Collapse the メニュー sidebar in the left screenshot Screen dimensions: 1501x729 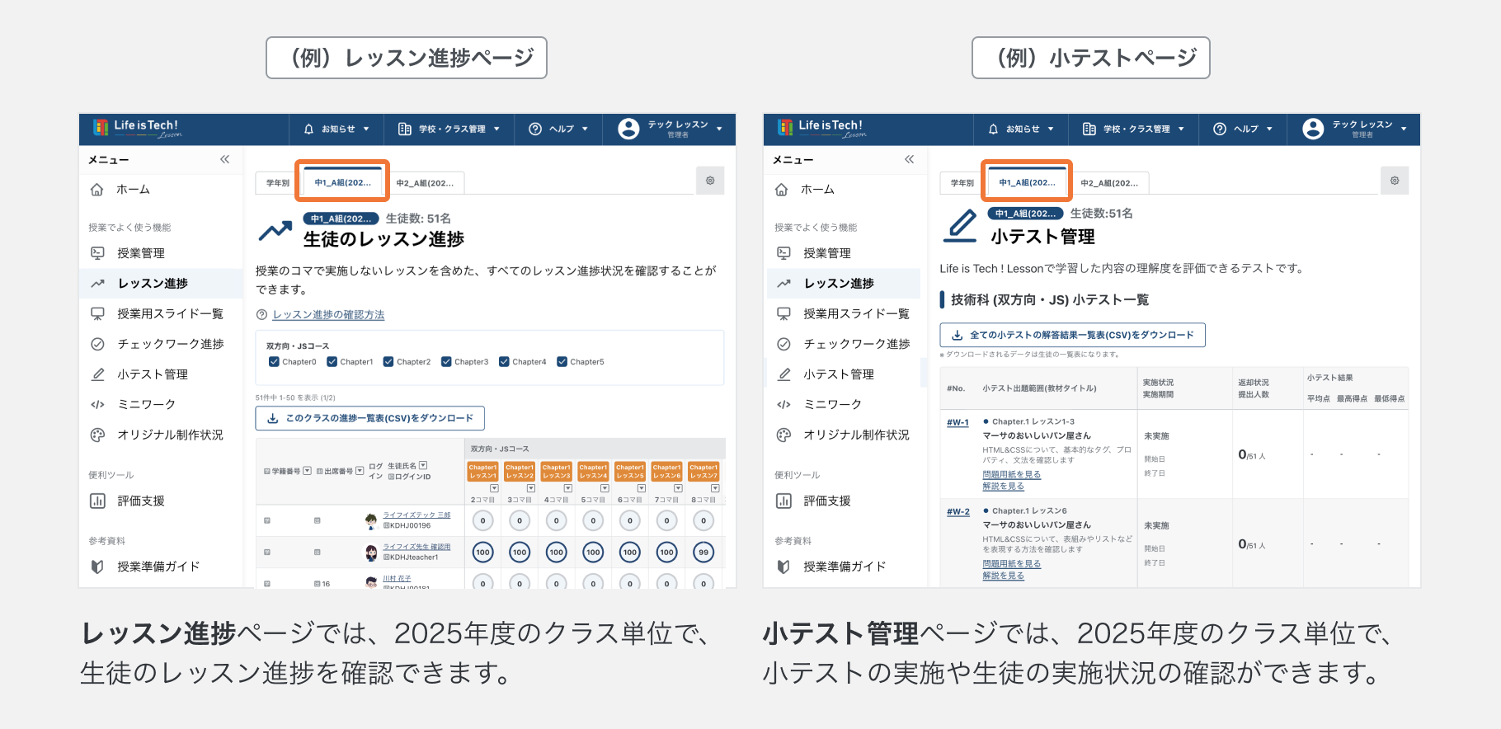pos(224,160)
